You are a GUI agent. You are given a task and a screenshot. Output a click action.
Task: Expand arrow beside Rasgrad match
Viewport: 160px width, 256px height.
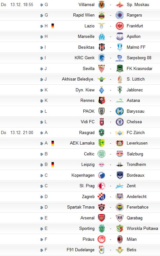[42, 133]
